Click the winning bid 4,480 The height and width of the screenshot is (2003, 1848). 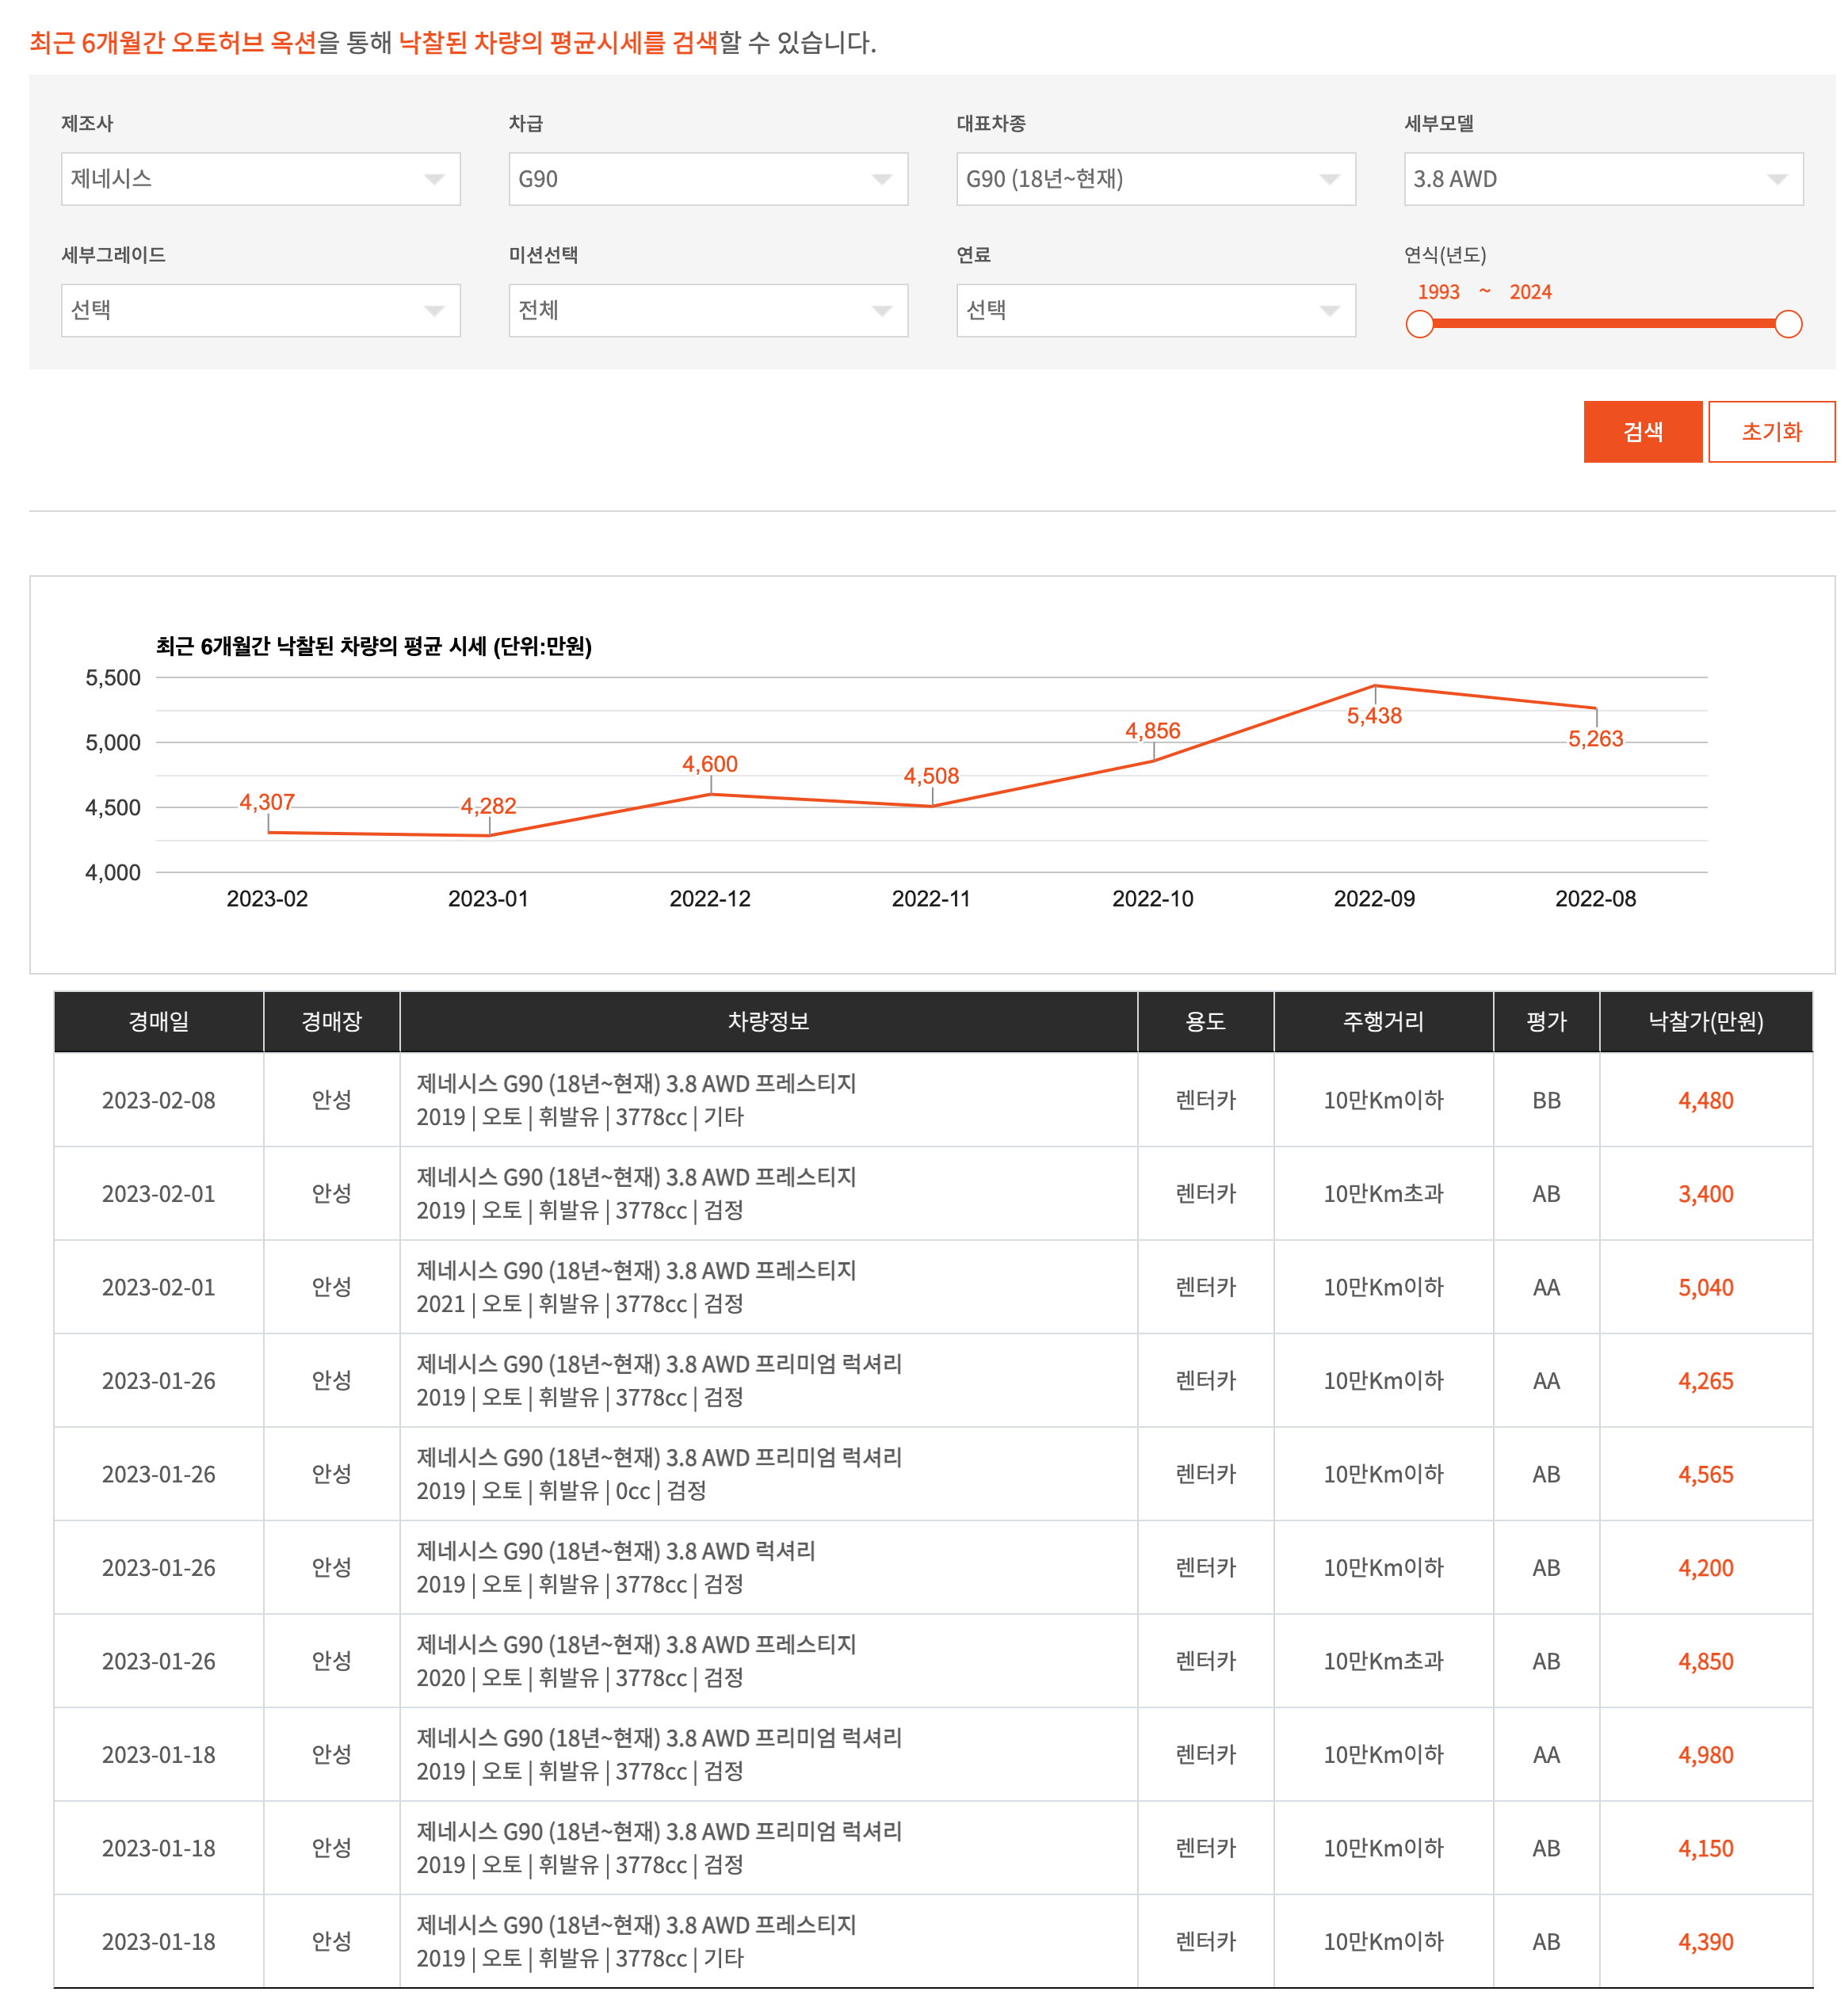pos(1706,1100)
